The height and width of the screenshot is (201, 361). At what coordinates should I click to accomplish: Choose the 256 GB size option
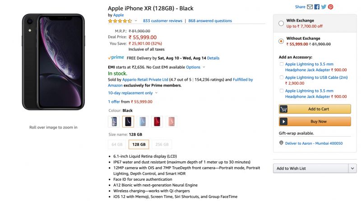[162, 144]
